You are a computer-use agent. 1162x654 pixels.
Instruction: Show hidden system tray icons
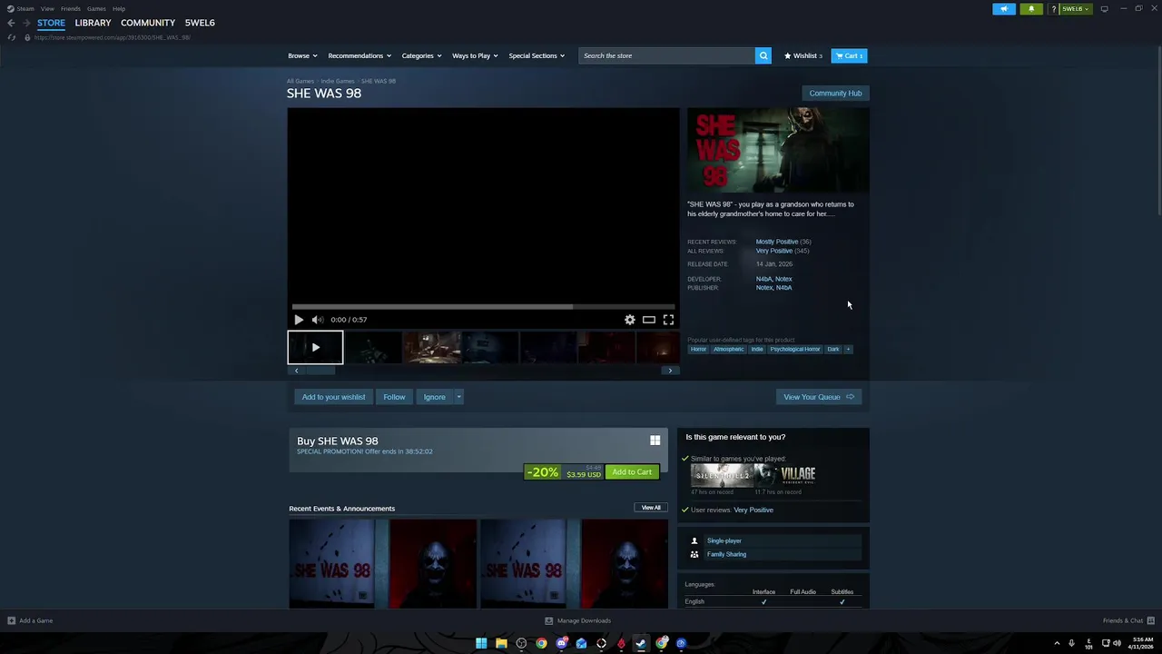1057,643
